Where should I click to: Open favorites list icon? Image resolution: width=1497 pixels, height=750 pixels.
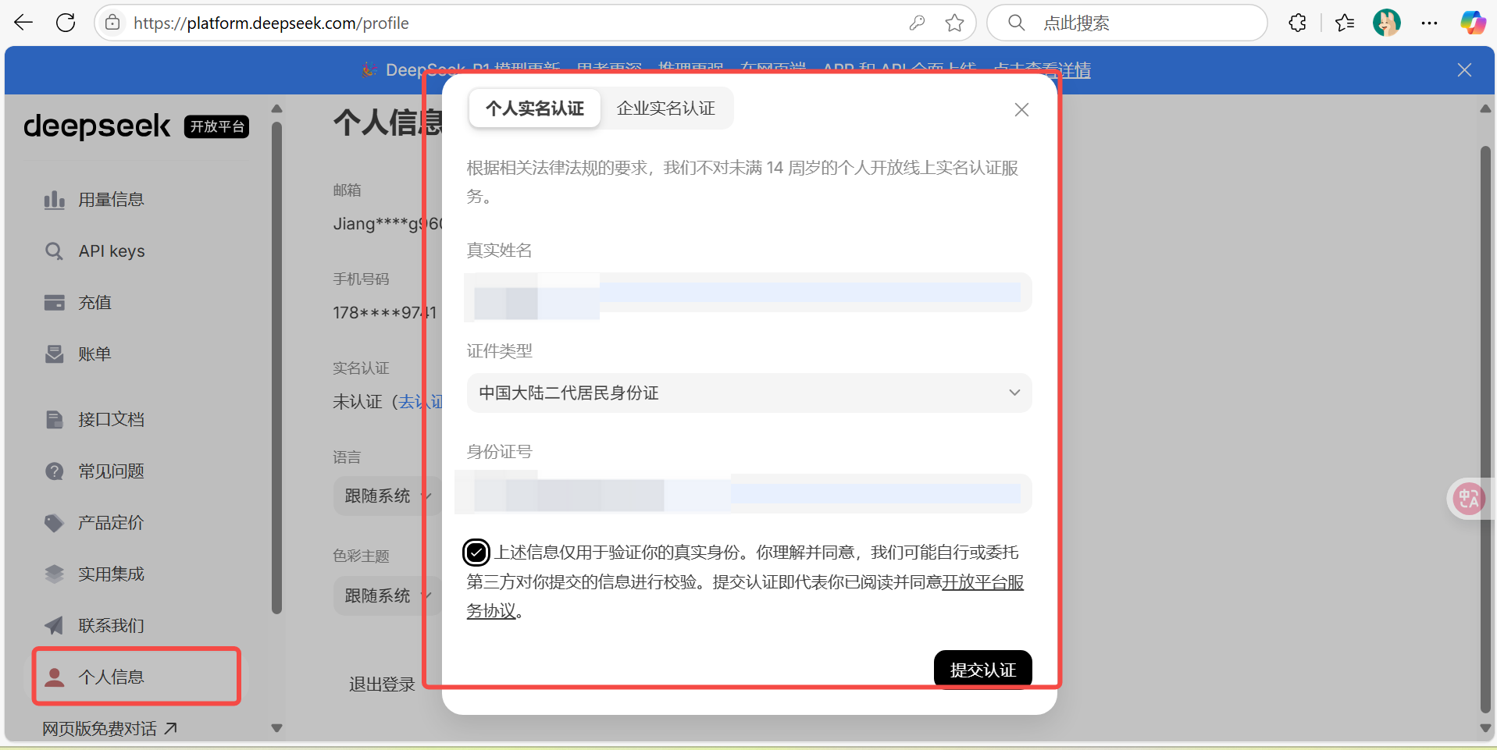tap(1345, 23)
